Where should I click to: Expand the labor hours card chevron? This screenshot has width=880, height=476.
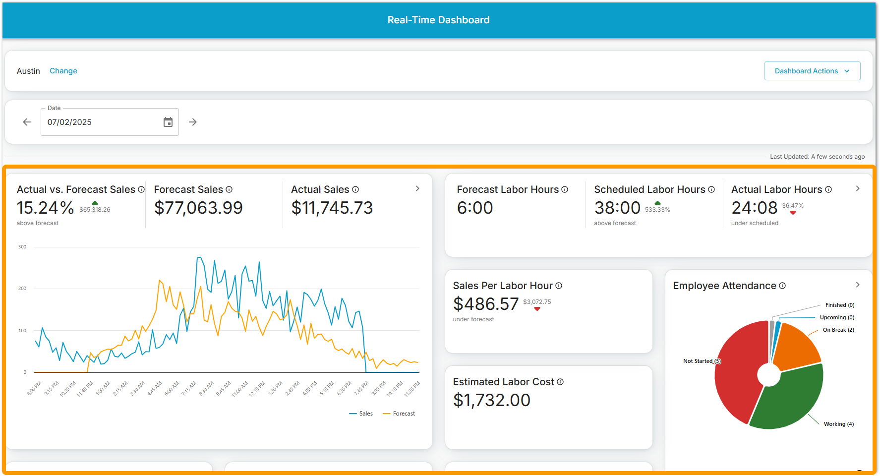858,188
